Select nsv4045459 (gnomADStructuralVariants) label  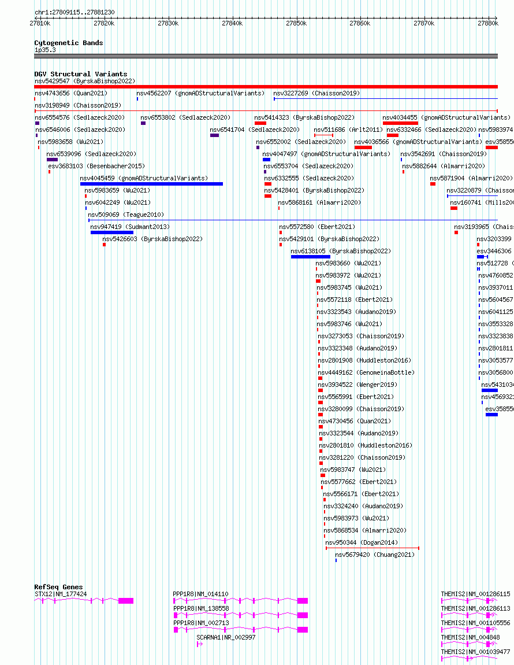pos(144,178)
